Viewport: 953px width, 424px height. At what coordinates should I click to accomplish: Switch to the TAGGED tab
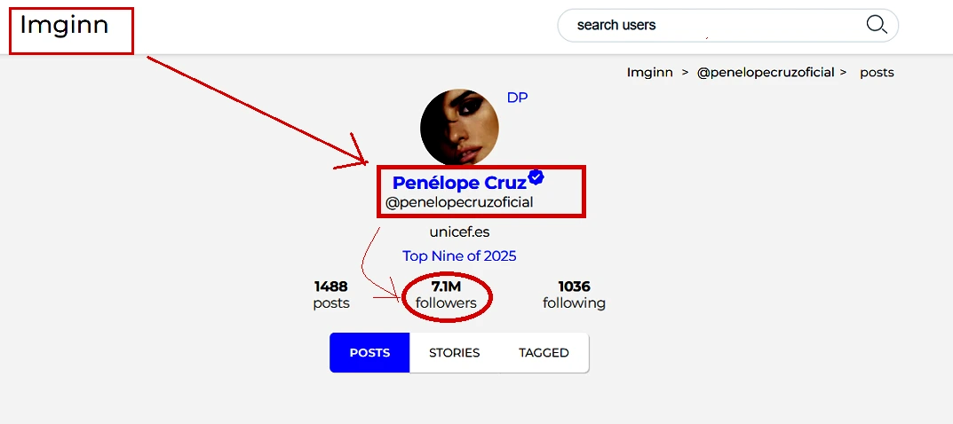pyautogui.click(x=544, y=353)
